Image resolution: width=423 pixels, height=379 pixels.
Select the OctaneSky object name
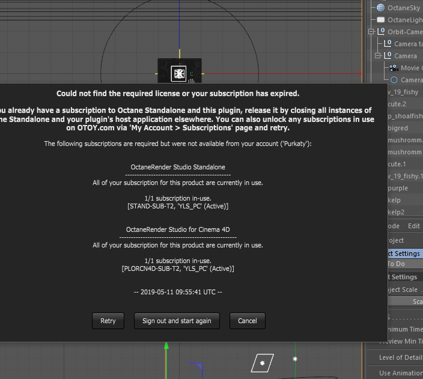404,8
